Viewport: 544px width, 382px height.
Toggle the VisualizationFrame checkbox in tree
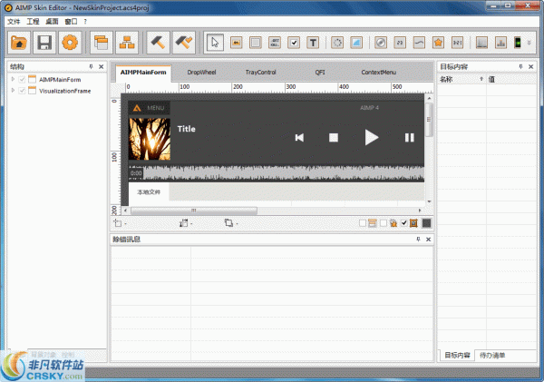click(23, 92)
